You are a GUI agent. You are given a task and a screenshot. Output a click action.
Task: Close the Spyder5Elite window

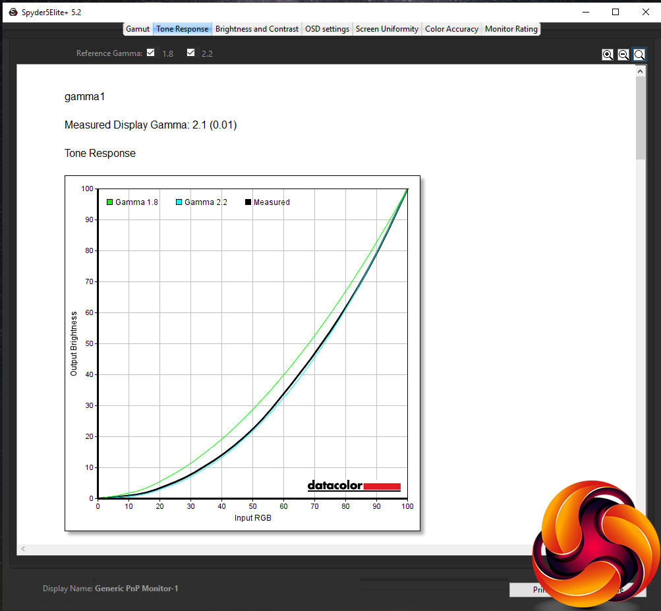645,12
